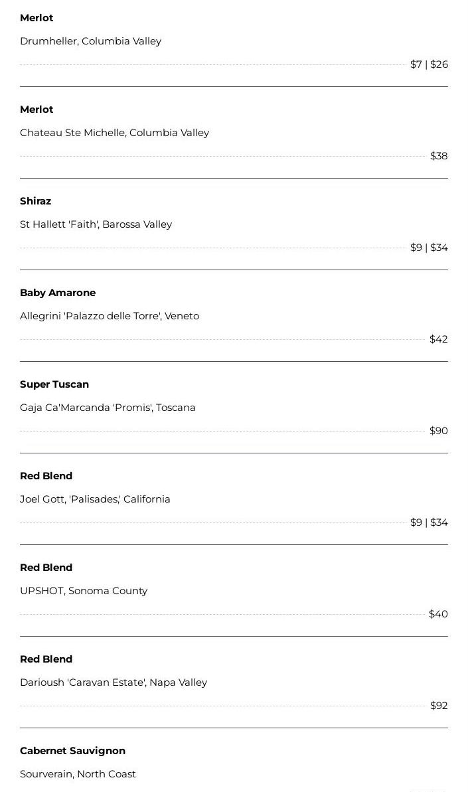Viewport: 468px width, 792px height.
Task: Click the Shiraz $9 | $34 price
Action: [429, 248]
